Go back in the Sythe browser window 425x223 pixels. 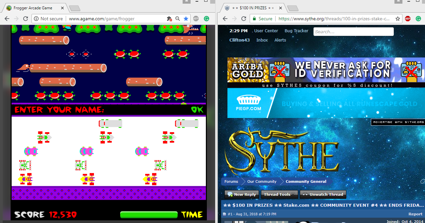point(225,19)
